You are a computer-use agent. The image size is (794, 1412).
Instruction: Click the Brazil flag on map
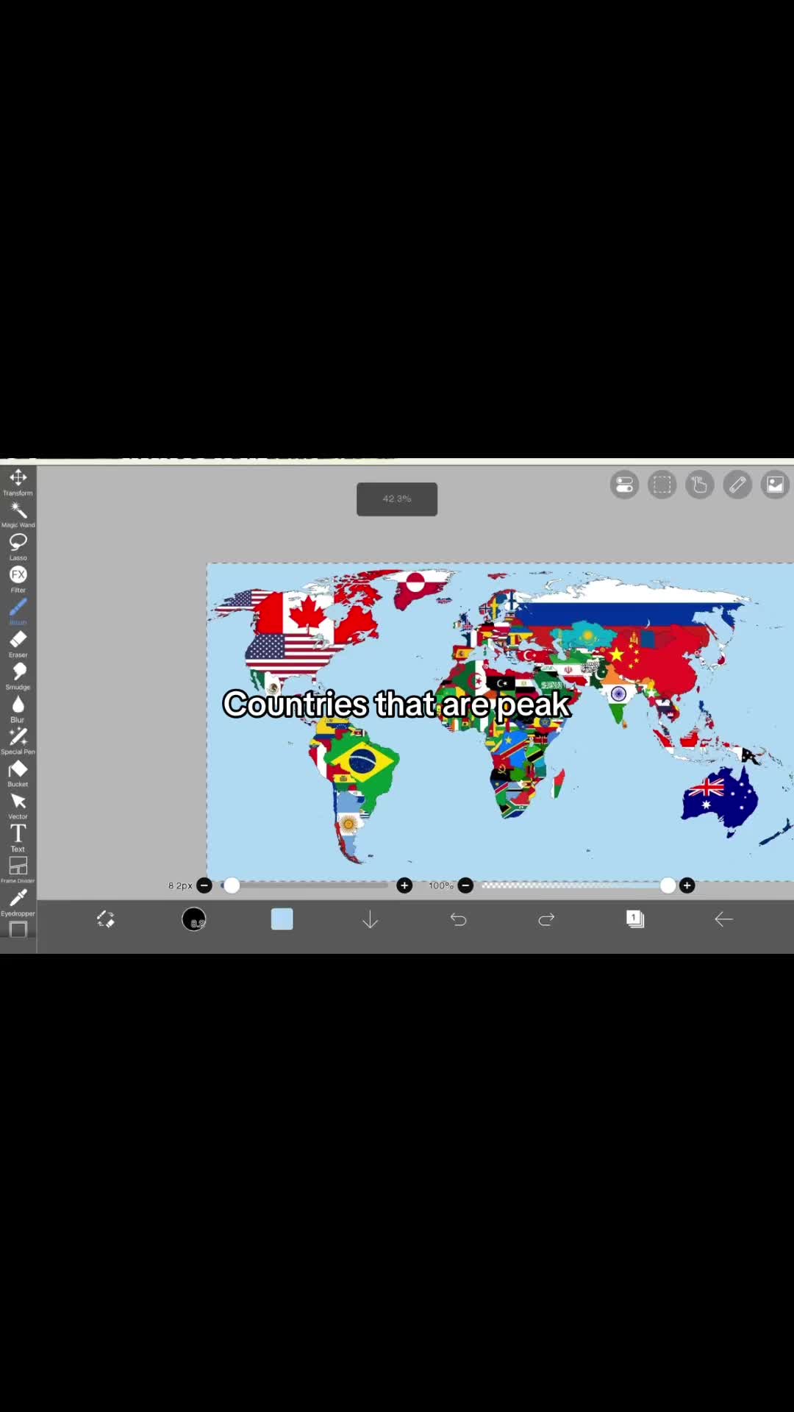(362, 763)
